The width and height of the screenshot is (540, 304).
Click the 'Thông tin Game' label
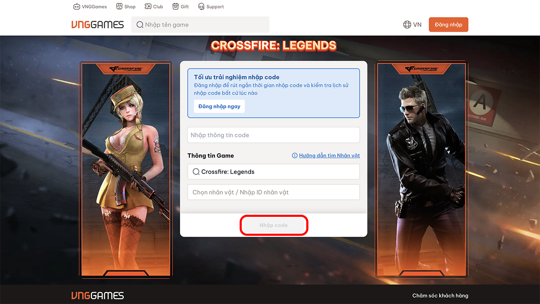point(211,155)
